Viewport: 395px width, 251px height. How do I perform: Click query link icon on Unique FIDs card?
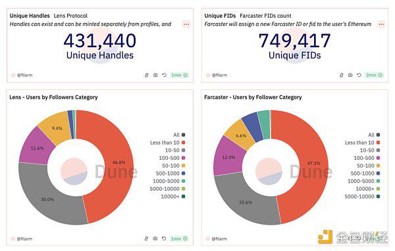click(x=341, y=75)
